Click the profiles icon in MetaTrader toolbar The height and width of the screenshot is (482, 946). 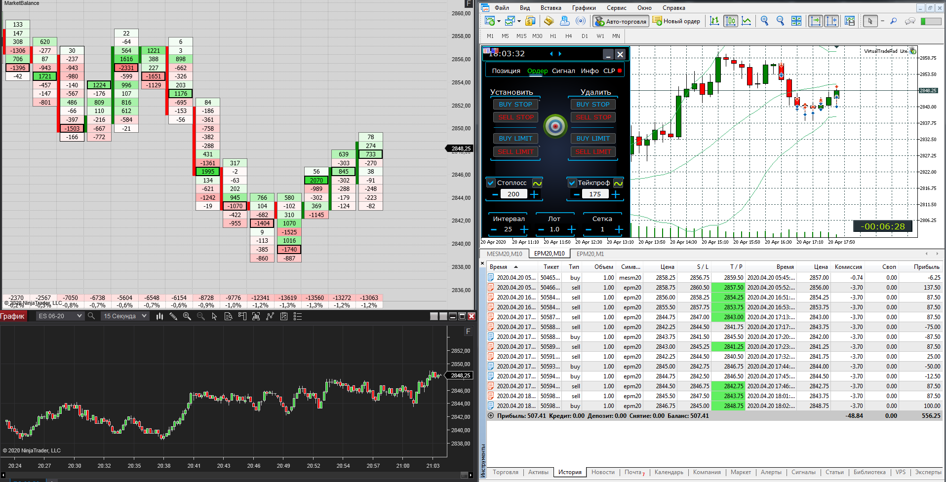tap(510, 21)
